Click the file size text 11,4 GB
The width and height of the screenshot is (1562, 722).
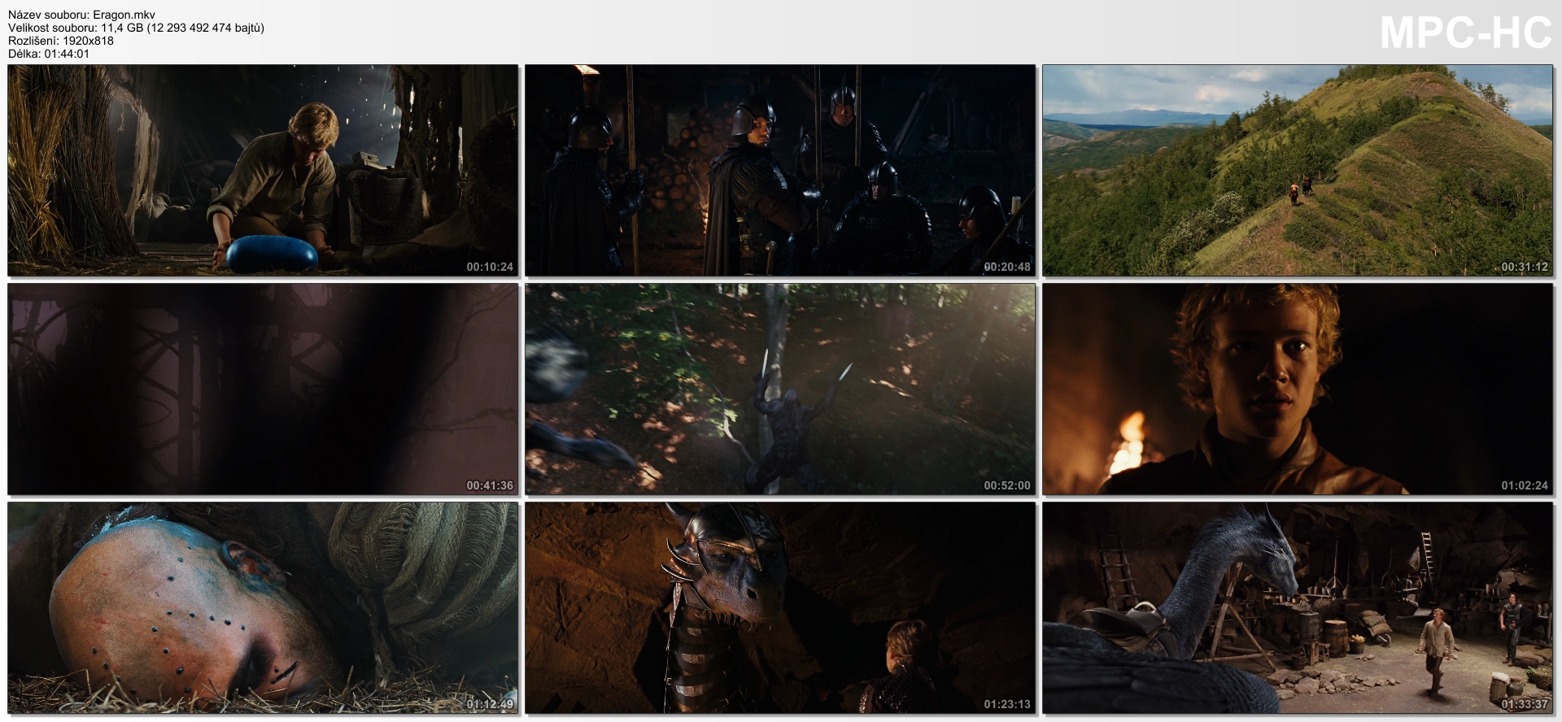[x=122, y=28]
